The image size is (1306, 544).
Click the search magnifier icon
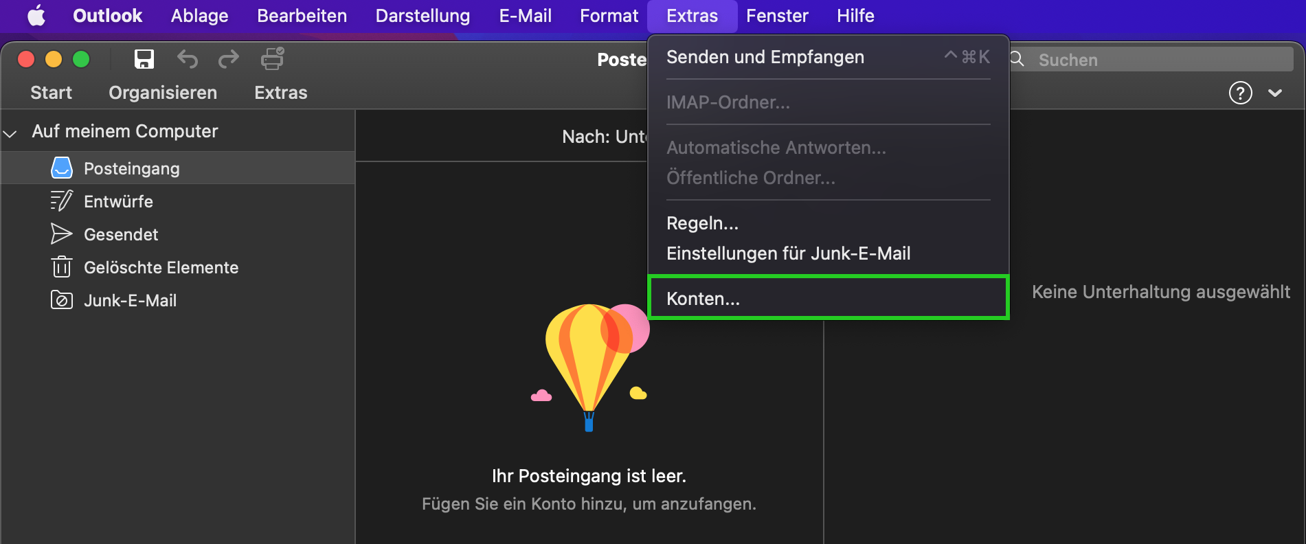(1017, 59)
